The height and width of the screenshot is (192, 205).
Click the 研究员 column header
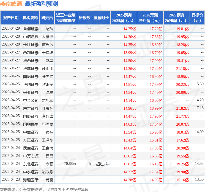pos(47,18)
